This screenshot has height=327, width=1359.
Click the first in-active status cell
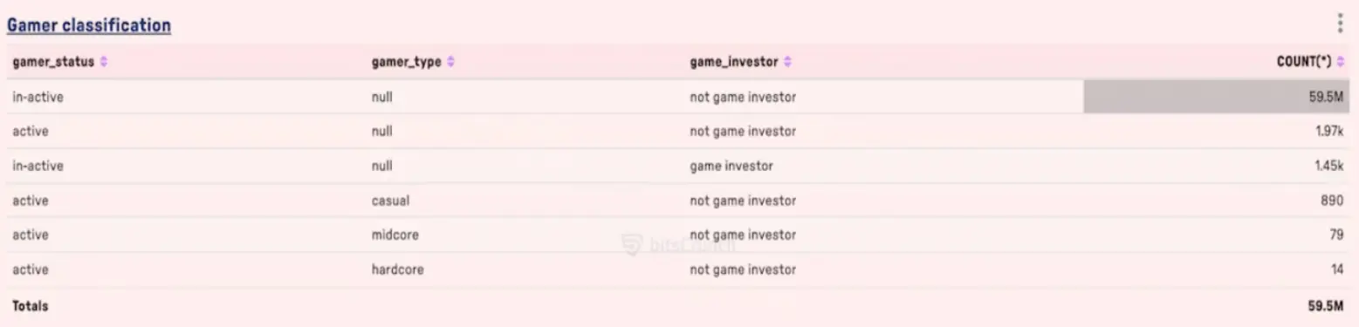(38, 97)
